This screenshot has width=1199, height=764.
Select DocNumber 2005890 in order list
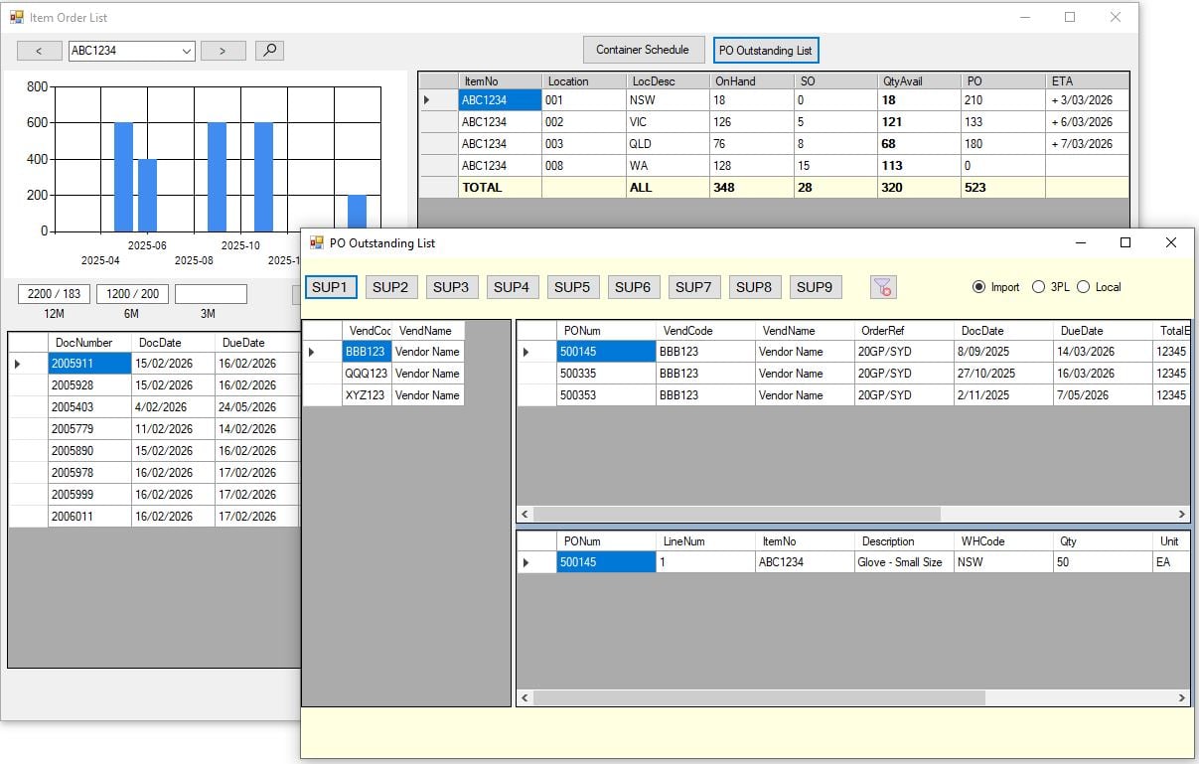point(89,451)
